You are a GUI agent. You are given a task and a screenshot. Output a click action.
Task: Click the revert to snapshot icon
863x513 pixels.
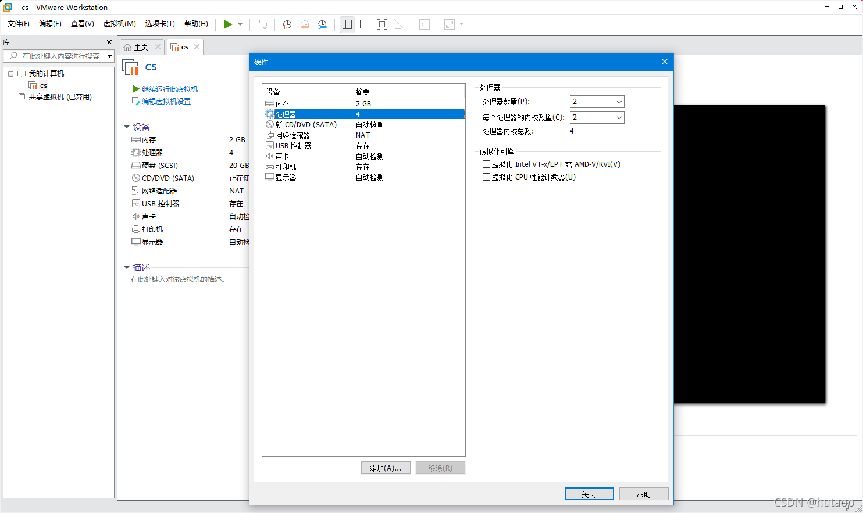(x=305, y=24)
